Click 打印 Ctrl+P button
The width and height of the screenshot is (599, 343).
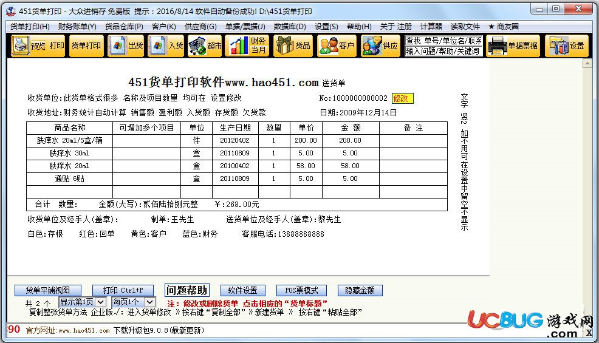(123, 290)
